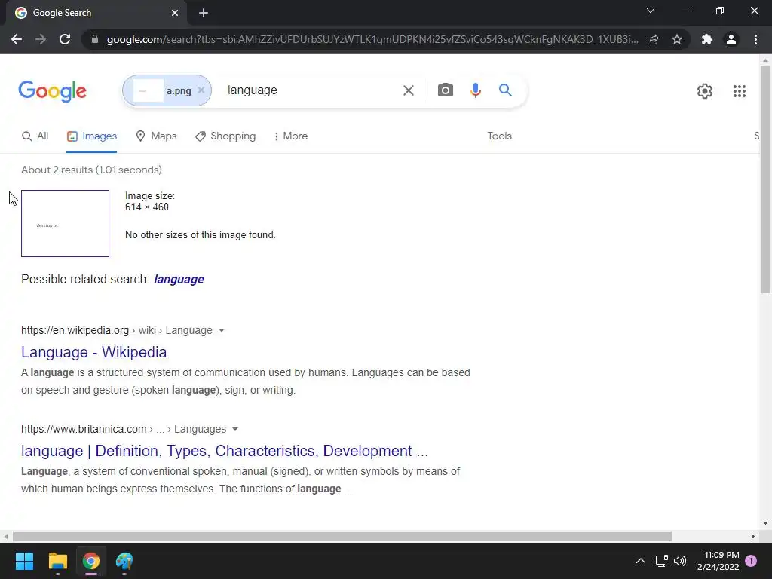Bookmark this page with the star icon
This screenshot has width=772, height=579.
[x=677, y=39]
